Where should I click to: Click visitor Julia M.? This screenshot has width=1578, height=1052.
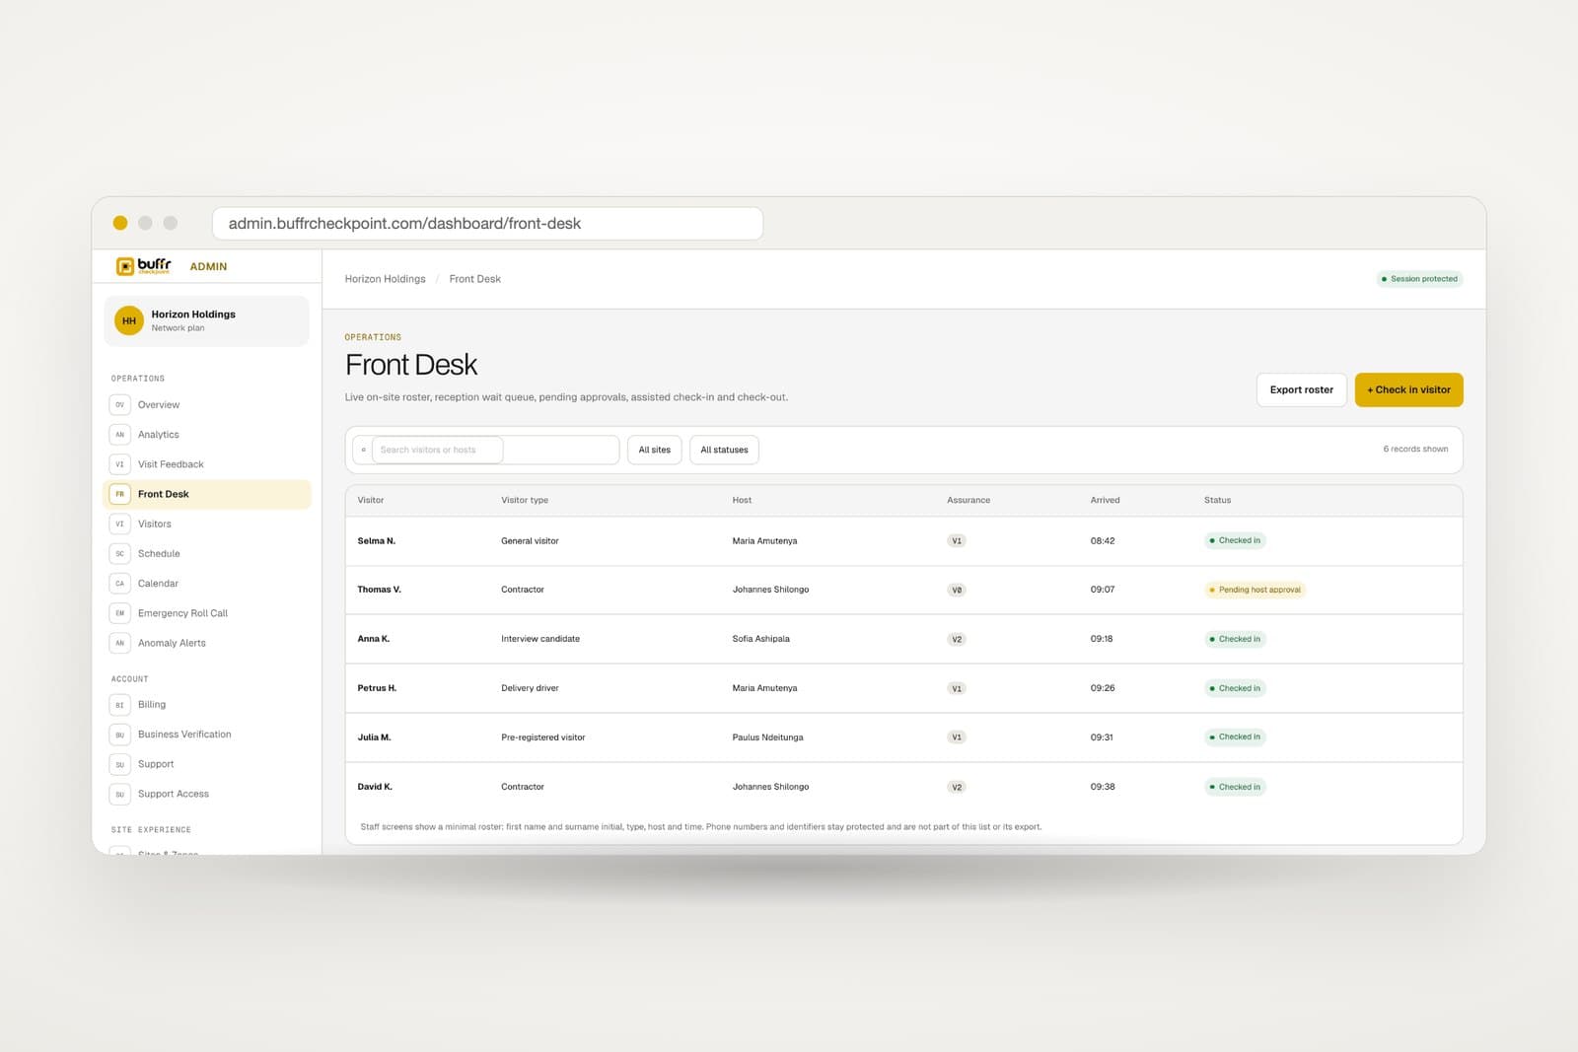tap(375, 737)
